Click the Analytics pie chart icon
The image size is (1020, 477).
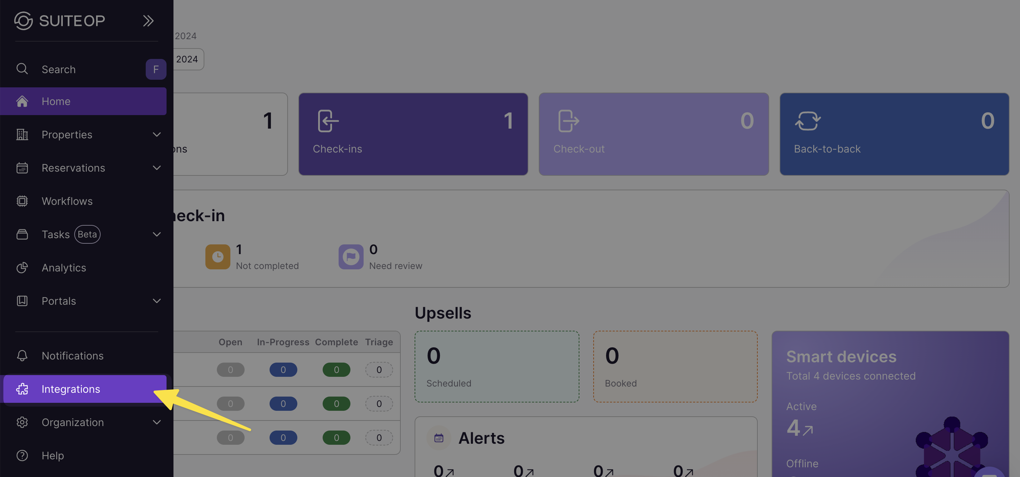click(22, 268)
